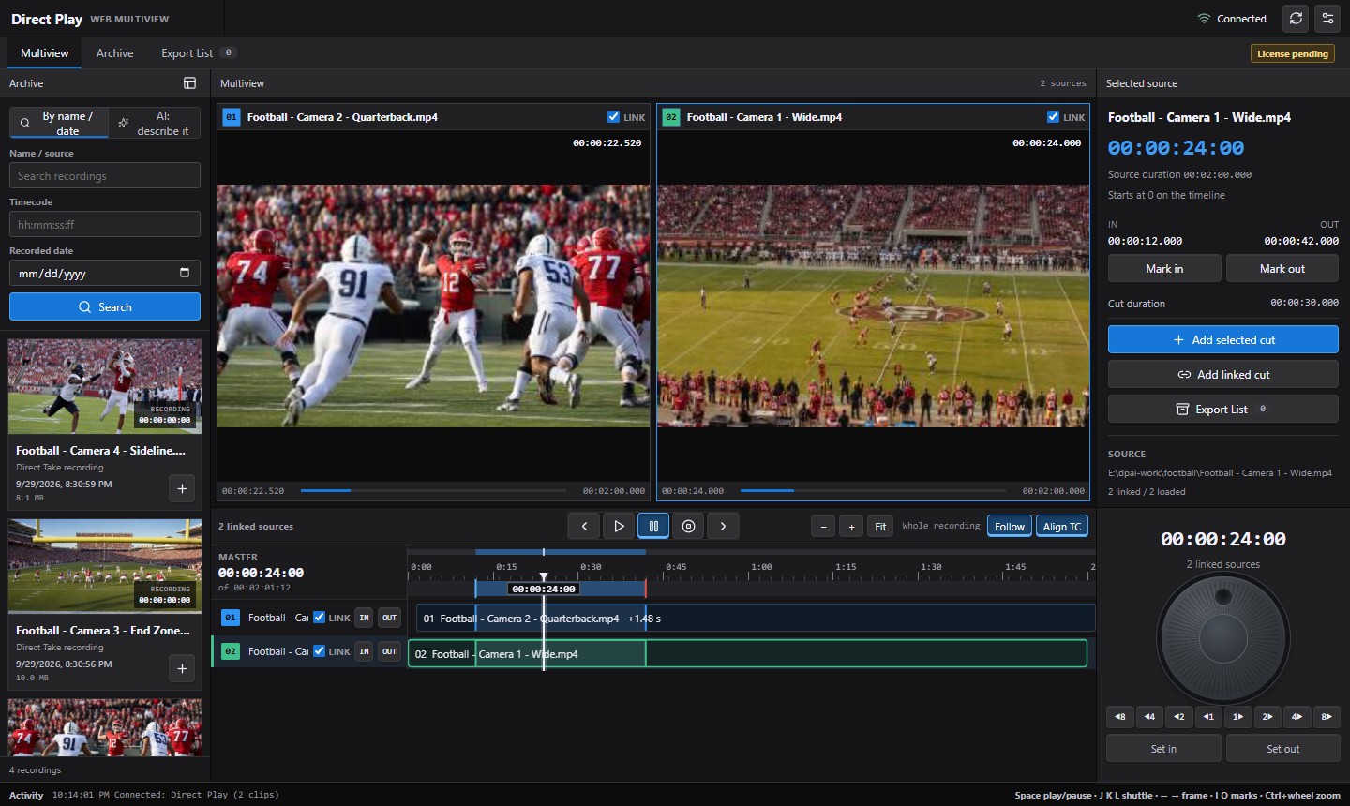Image resolution: width=1350 pixels, height=806 pixels.
Task: Select the AI: describe it search mode
Action: click(x=155, y=124)
